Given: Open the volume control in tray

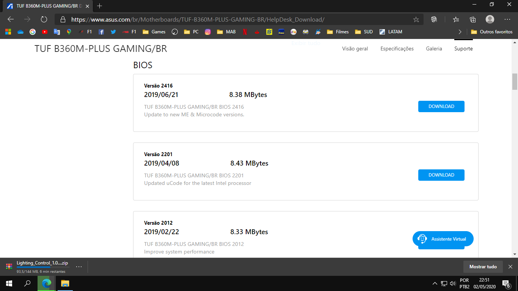Looking at the screenshot, I should 452,283.
